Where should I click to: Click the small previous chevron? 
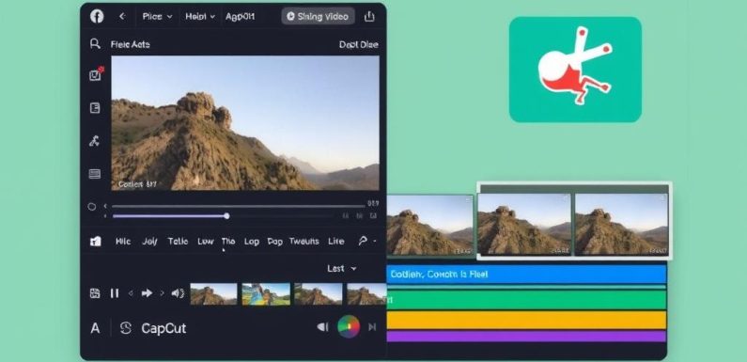click(131, 293)
